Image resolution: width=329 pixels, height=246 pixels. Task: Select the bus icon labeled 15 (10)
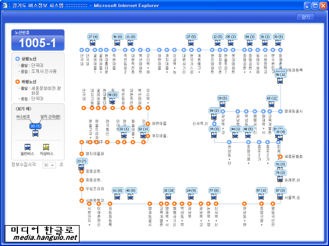click(x=168, y=196)
